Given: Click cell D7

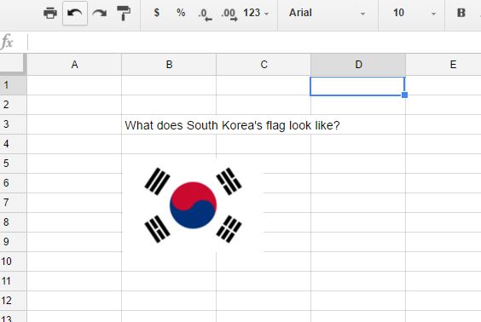Looking at the screenshot, I should pyautogui.click(x=358, y=203).
